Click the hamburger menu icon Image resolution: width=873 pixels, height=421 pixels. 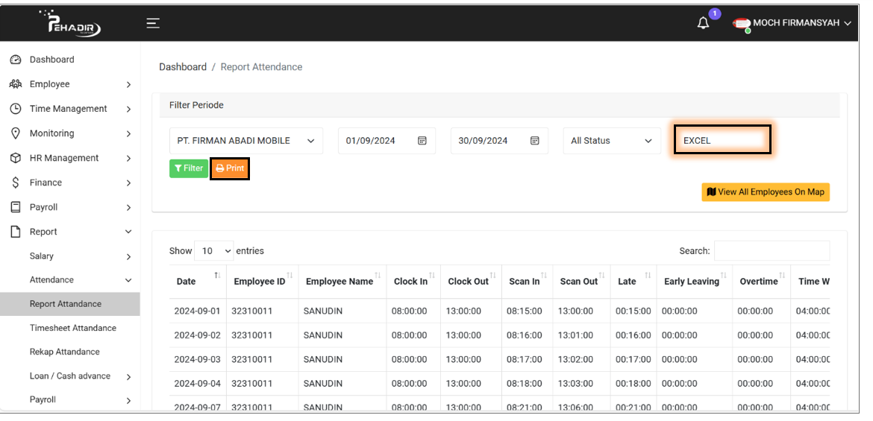click(153, 23)
